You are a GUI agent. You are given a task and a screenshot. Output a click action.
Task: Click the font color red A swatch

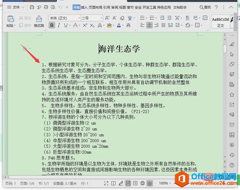click(119, 25)
